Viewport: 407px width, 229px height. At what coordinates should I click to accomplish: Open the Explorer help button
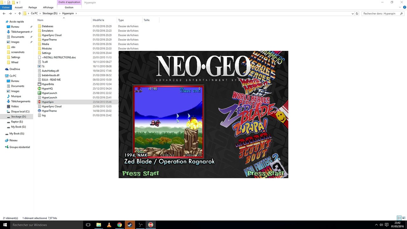click(x=404, y=7)
